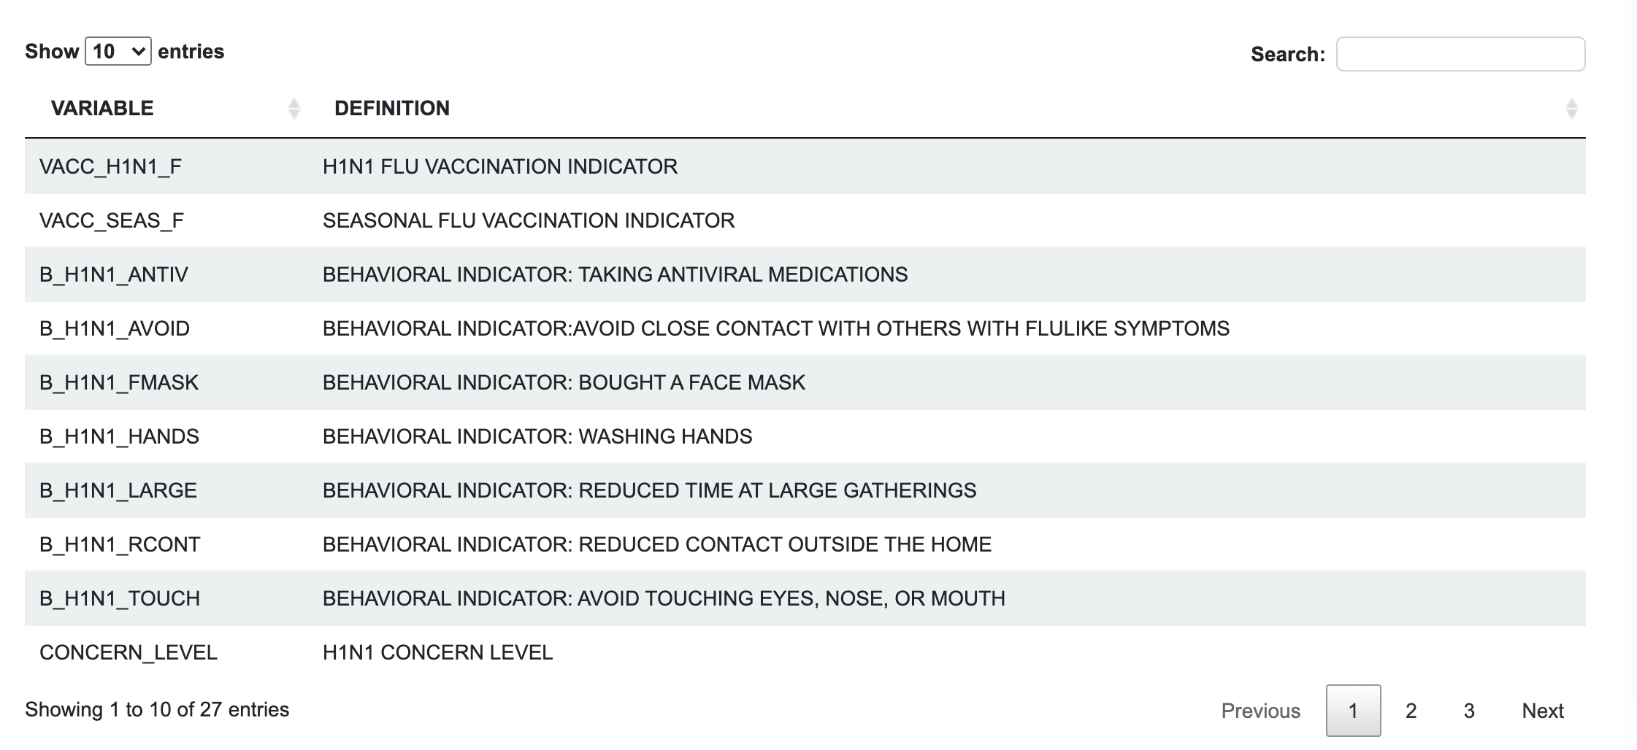Click the Next pagination button
The height and width of the screenshot is (750, 1637).
pyautogui.click(x=1542, y=711)
